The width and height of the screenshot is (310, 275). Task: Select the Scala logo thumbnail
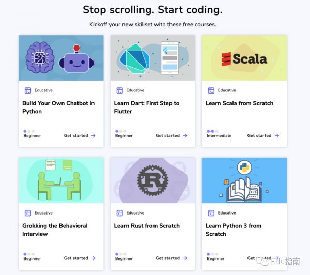tap(244, 58)
